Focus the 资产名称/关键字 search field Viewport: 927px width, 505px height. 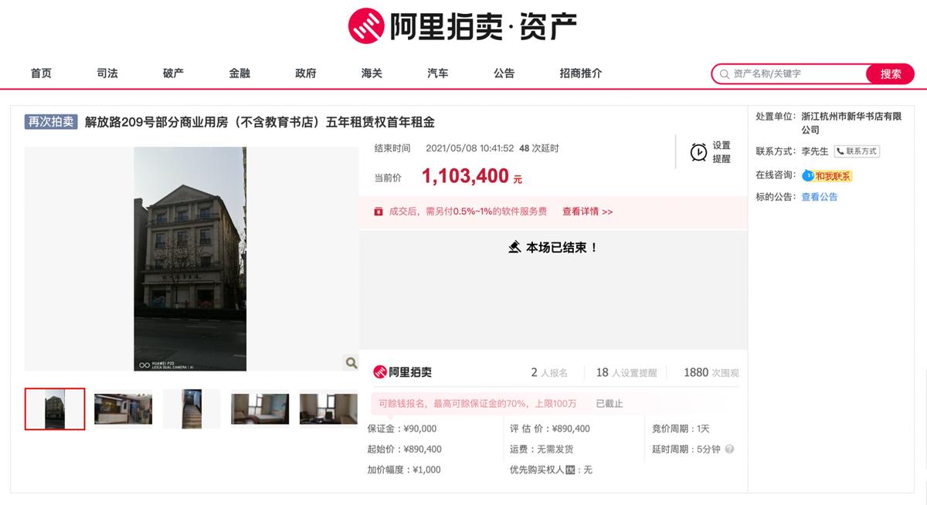click(x=789, y=74)
